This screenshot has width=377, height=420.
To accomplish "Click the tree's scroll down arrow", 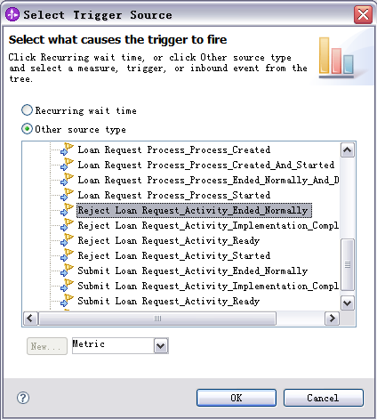I will click(x=348, y=303).
